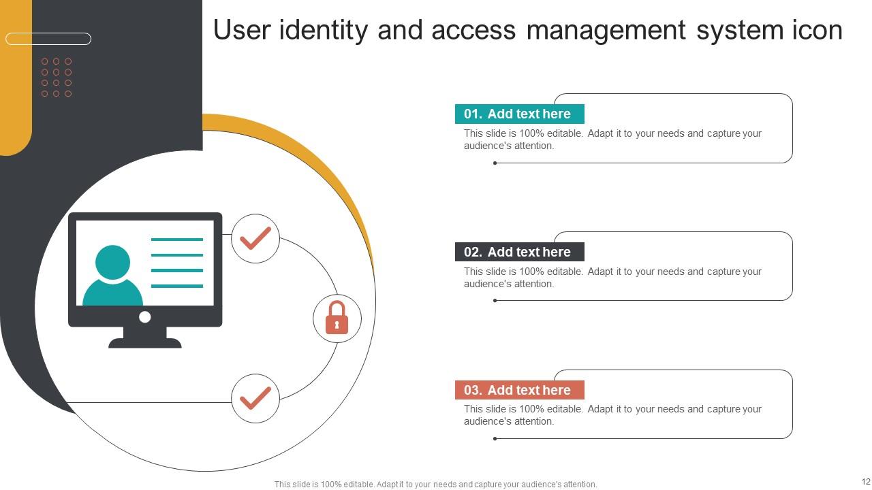Select the description text under heading 02
The image size is (872, 490).
612,277
